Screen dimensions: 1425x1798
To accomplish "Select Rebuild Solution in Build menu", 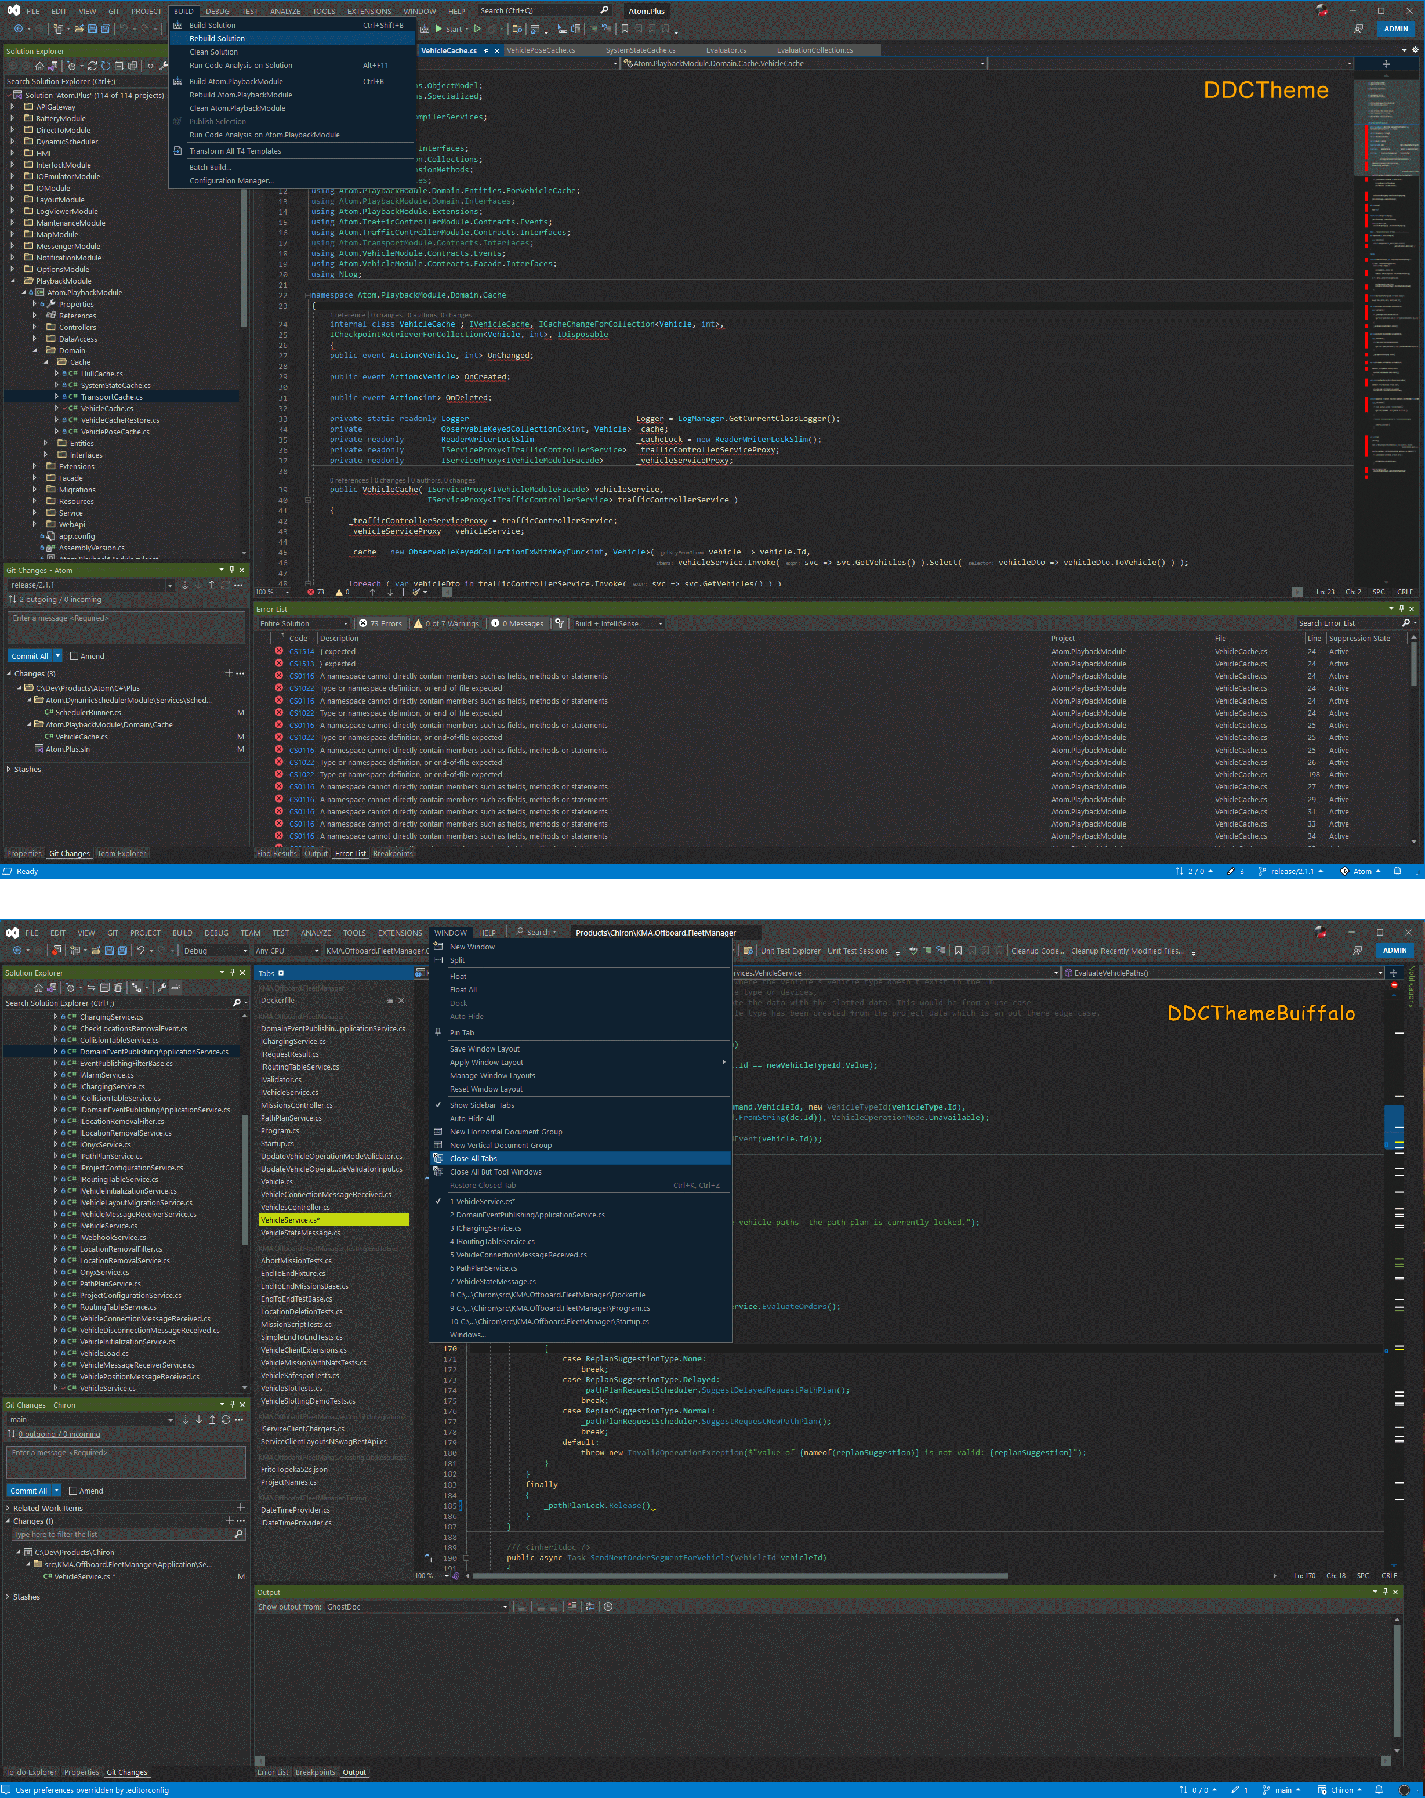I will (x=292, y=39).
